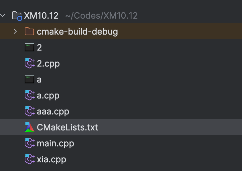Click the executable icon for file a
The height and width of the screenshot is (171, 242).
(29, 80)
